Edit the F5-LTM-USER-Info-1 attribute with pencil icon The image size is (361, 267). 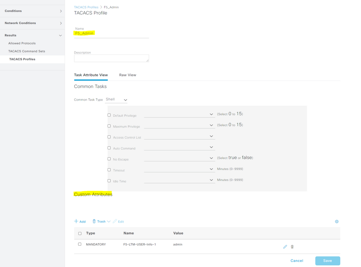(285, 247)
